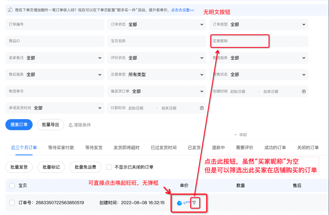This screenshot has height=215, width=329.
Task: Click calendar icon in 付款时间 date field
Action: tap(202, 108)
